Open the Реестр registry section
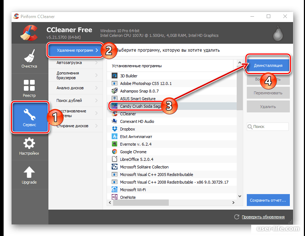Viewport: 305px width, 236px height. click(29, 88)
